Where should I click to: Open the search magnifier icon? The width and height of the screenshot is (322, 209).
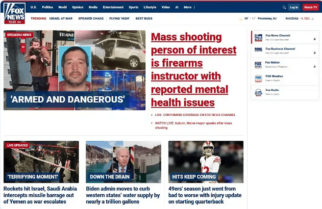pyautogui.click(x=284, y=7)
